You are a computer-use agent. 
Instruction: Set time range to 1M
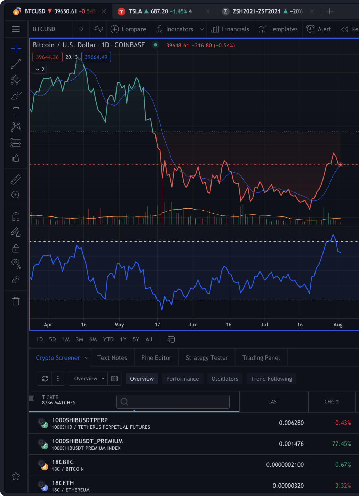66,339
